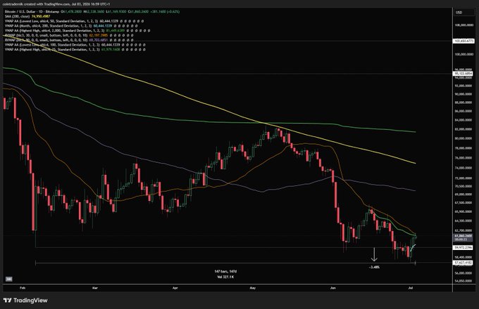479x309 pixels.
Task: Click the 108,000.0000 price axis tick
Action: [464, 25]
